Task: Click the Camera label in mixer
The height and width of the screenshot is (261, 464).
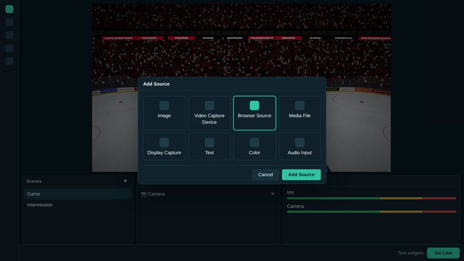Action: coord(295,206)
